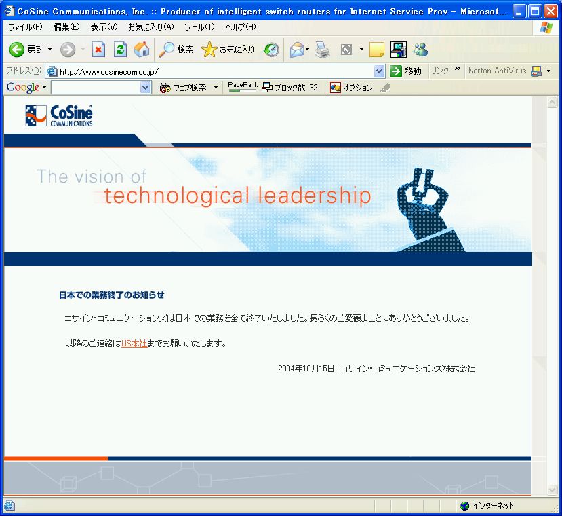This screenshot has width=562, height=516.
Task: Click the 日本での業務終了のお知らせ heading
Action: tap(111, 295)
